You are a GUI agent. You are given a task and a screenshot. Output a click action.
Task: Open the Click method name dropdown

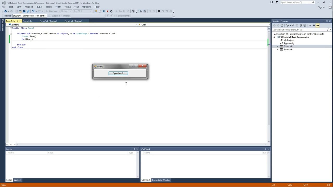(x=269, y=25)
